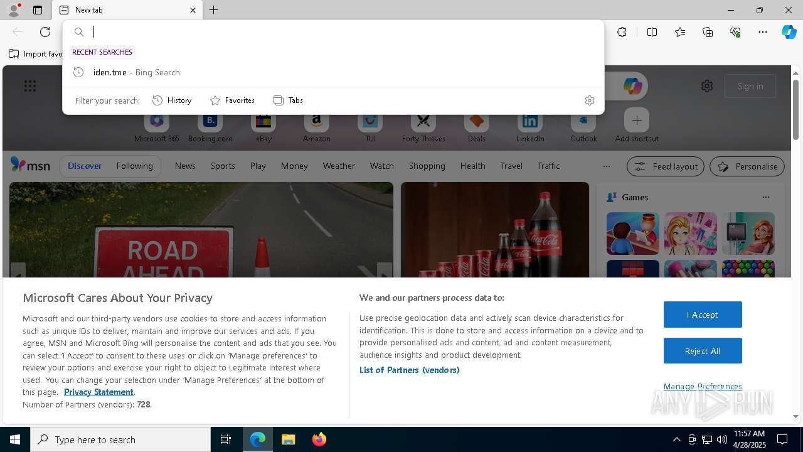This screenshot has width=803, height=452.
Task: Open the Copilot icon in search box
Action: coord(632,86)
